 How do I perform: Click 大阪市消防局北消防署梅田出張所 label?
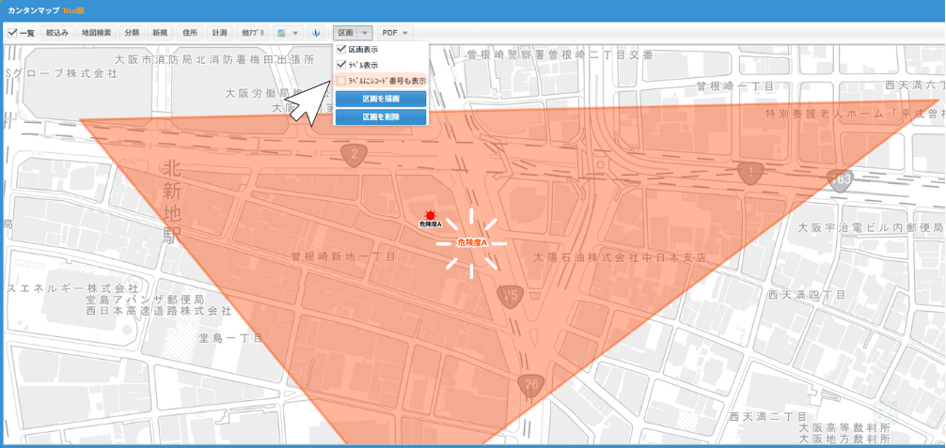(x=214, y=60)
